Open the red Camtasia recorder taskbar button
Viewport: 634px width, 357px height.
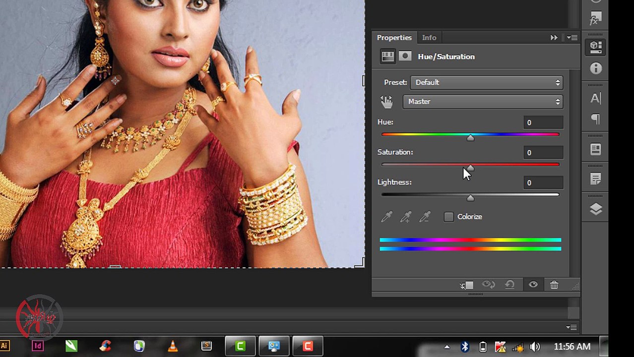[308, 346]
